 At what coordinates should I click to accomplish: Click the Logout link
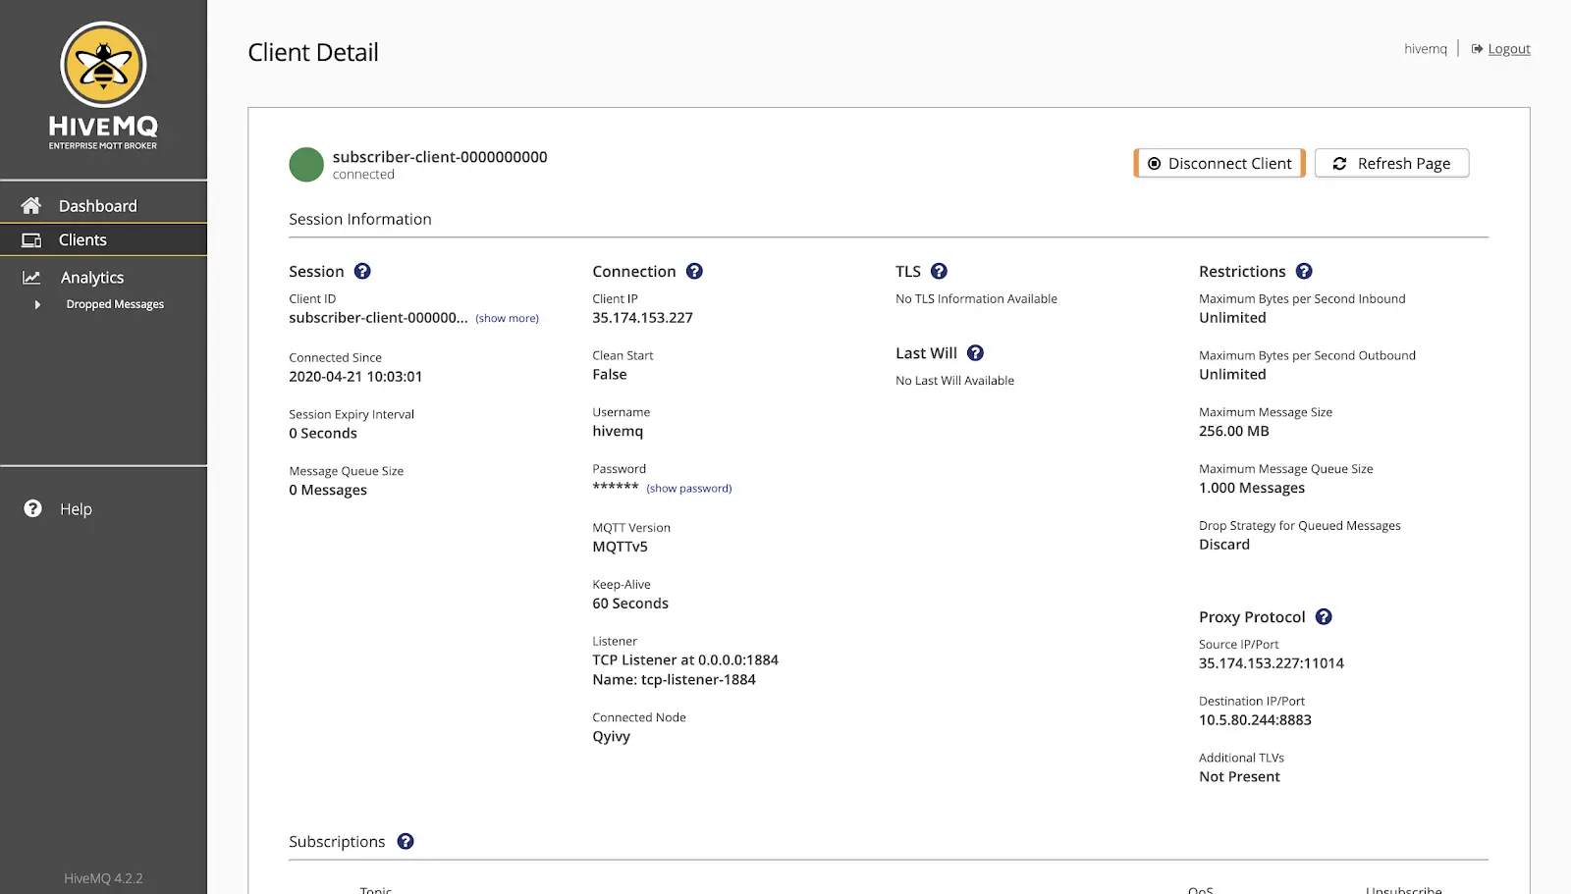[1509, 49]
